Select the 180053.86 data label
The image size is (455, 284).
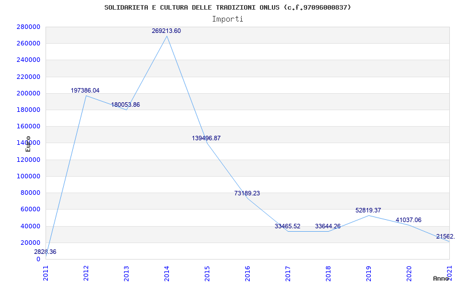coord(125,105)
